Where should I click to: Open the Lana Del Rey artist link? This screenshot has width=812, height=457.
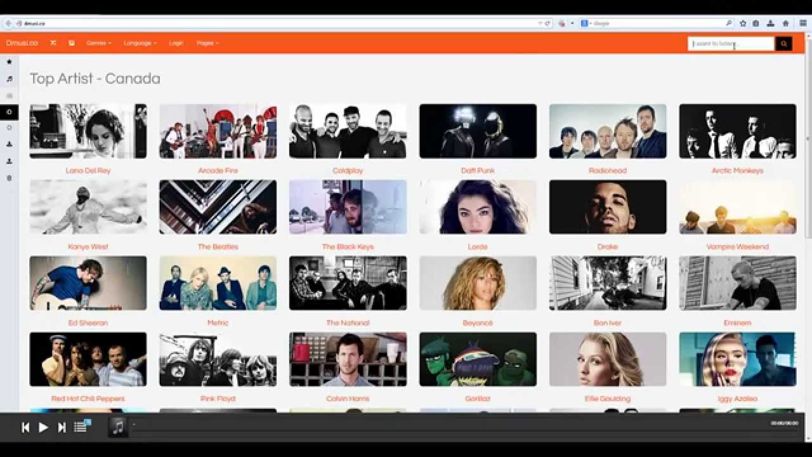[x=88, y=171]
